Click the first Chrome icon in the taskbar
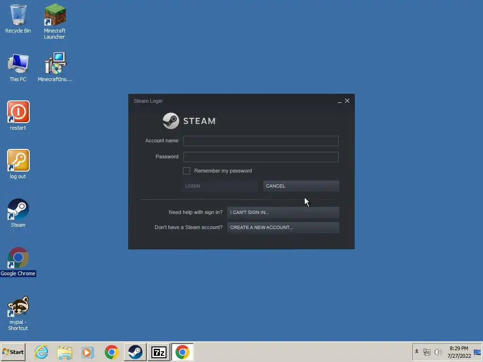 [x=111, y=352]
